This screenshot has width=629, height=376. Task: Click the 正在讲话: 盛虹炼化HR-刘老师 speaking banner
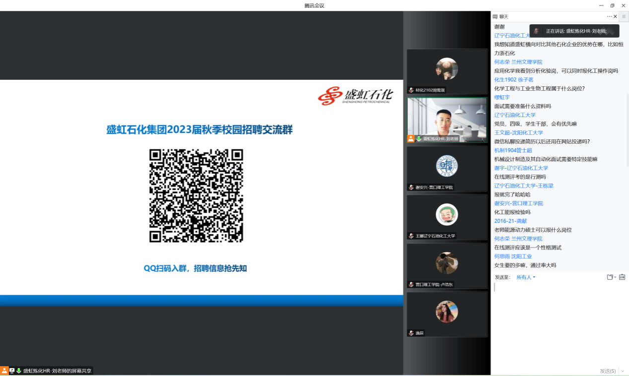tap(574, 31)
